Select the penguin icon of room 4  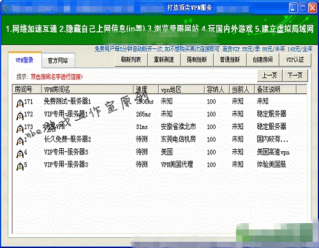point(20,153)
